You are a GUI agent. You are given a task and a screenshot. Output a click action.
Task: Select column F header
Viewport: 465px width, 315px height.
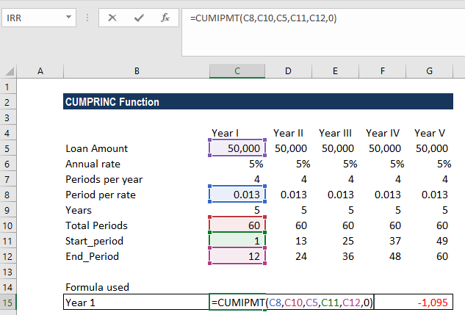pyautogui.click(x=382, y=71)
